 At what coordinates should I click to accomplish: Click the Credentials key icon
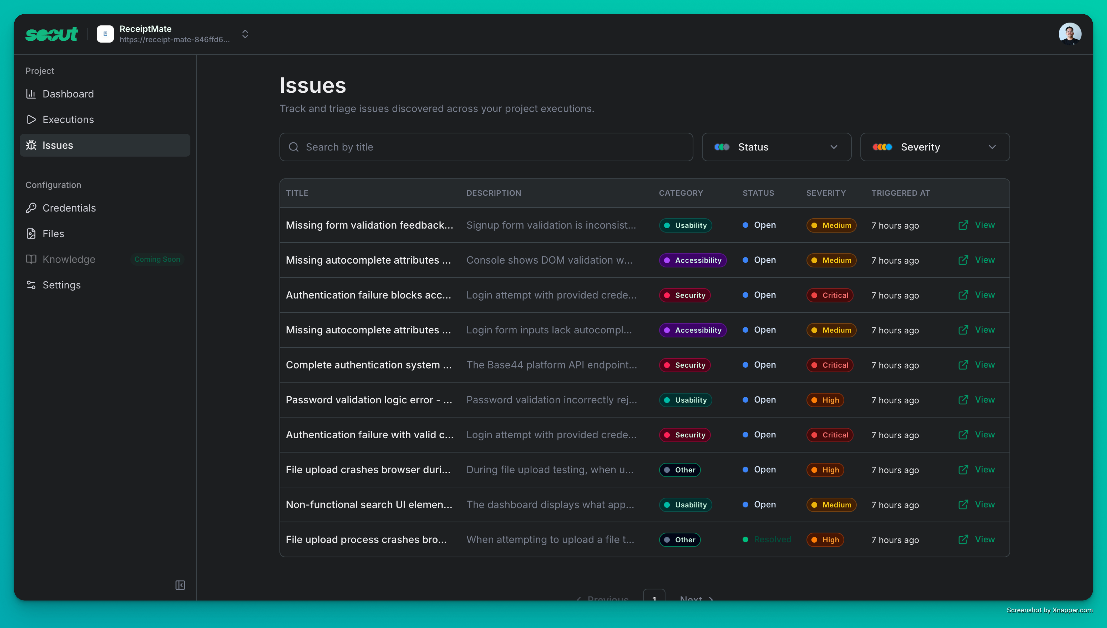coord(31,208)
